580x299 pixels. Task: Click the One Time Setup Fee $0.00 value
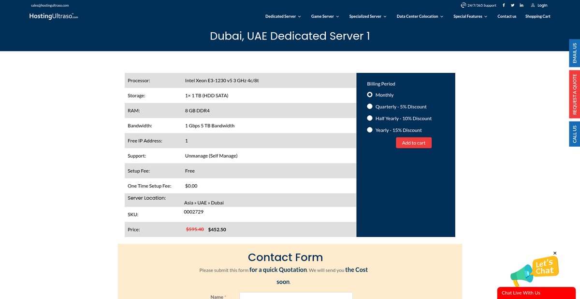(x=191, y=186)
